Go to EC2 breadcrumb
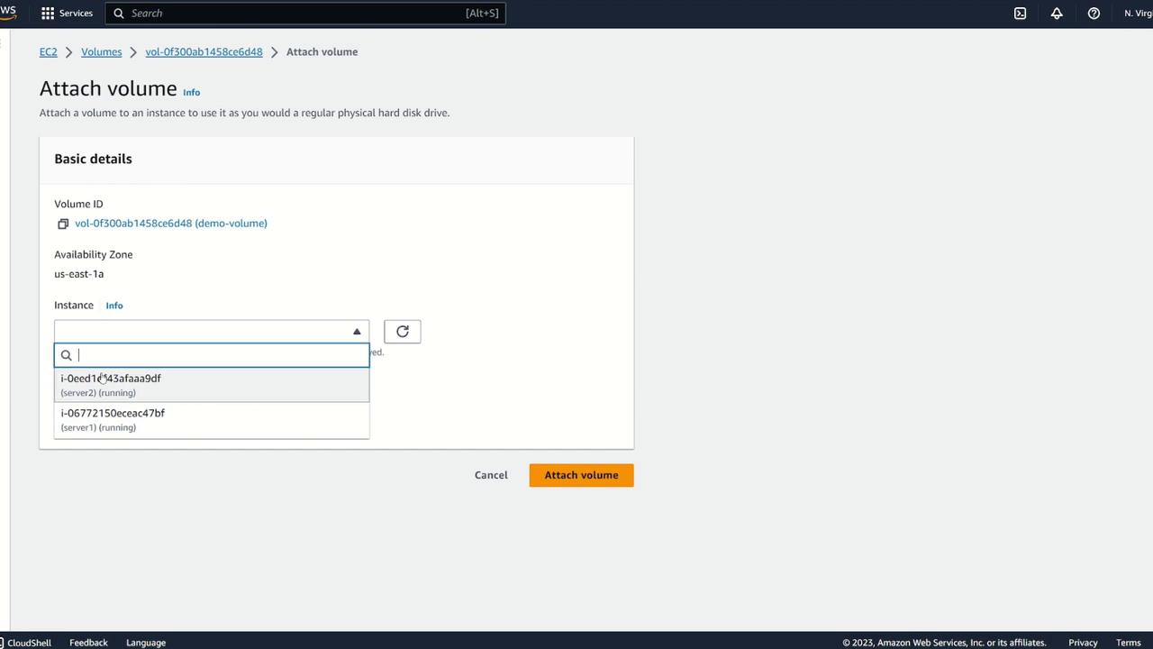This screenshot has width=1153, height=649. click(49, 52)
